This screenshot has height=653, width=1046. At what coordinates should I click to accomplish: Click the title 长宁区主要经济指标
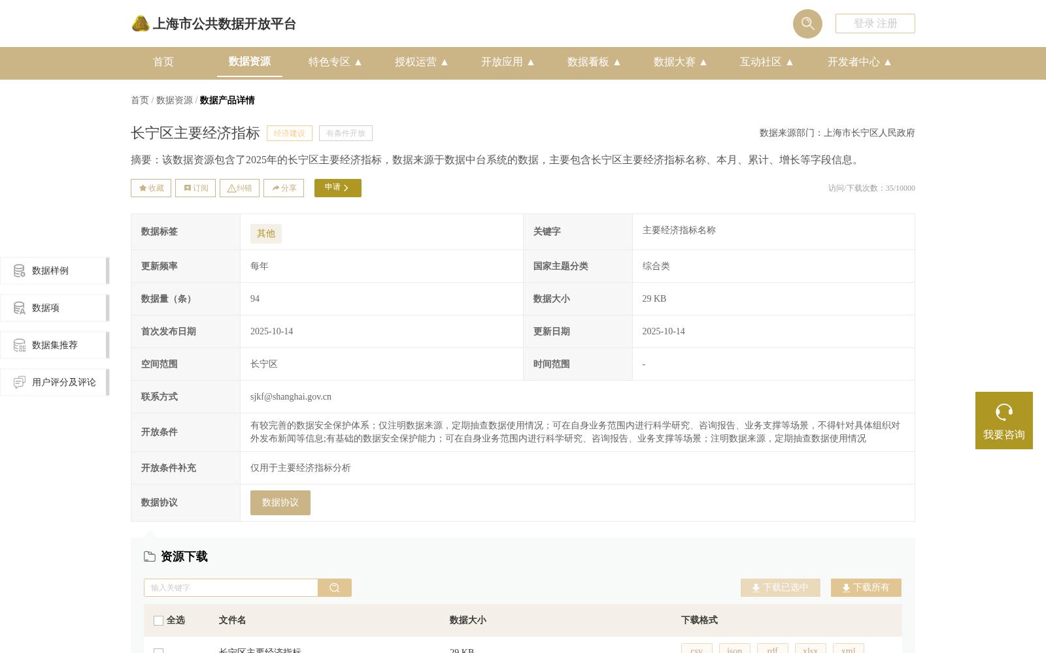tap(195, 133)
